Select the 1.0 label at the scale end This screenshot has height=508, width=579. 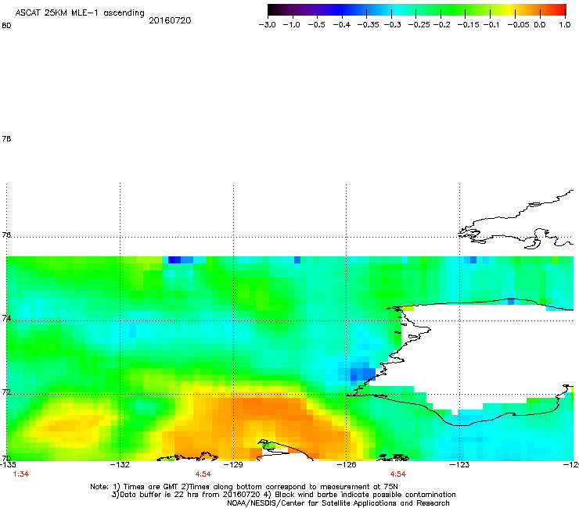click(565, 25)
